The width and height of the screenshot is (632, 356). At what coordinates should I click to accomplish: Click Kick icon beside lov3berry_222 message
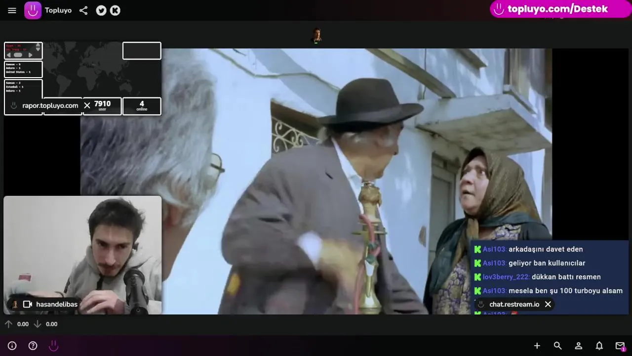click(477, 277)
